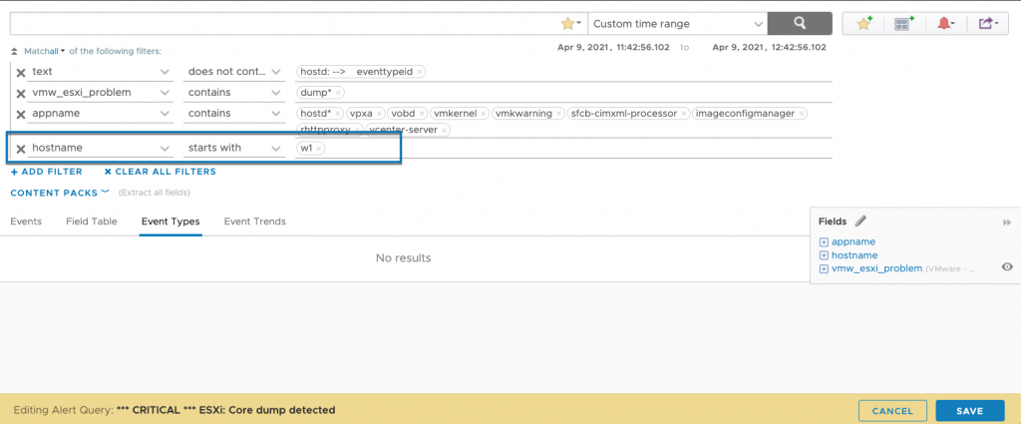This screenshot has height=424, width=1021.
Task: Open the favorite queries star dropdown in search bar
Action: (x=571, y=24)
